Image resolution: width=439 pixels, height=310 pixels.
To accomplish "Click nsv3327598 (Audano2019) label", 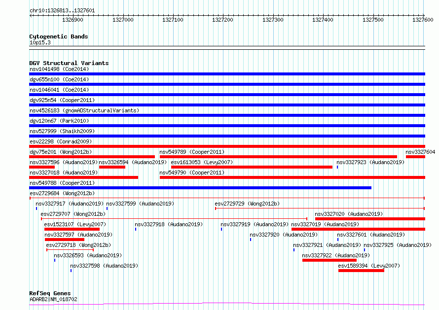I will click(104, 266).
